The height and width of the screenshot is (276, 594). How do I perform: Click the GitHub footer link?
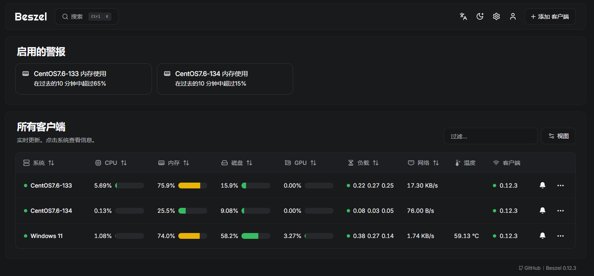point(530,268)
